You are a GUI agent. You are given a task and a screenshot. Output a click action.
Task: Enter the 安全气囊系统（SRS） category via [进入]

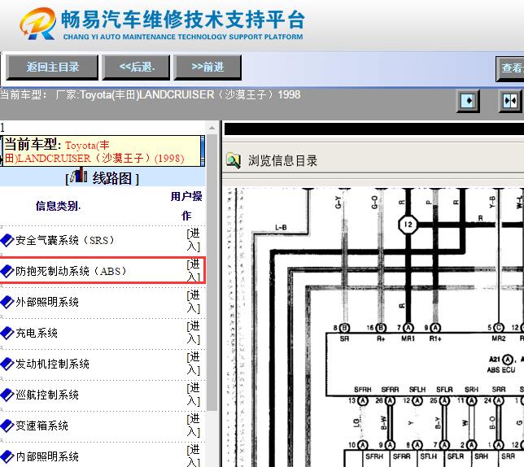point(194,240)
